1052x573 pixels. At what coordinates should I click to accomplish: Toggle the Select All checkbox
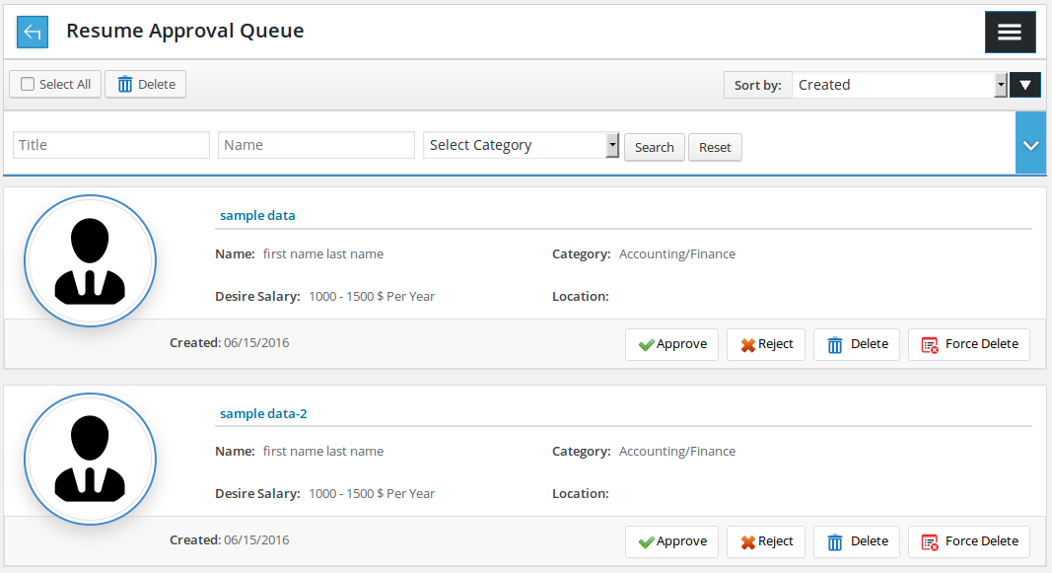pos(28,84)
